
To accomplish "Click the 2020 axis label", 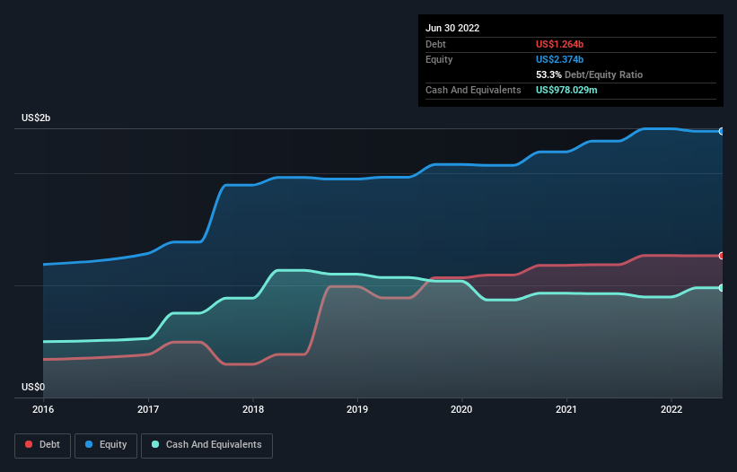I will 461,409.
